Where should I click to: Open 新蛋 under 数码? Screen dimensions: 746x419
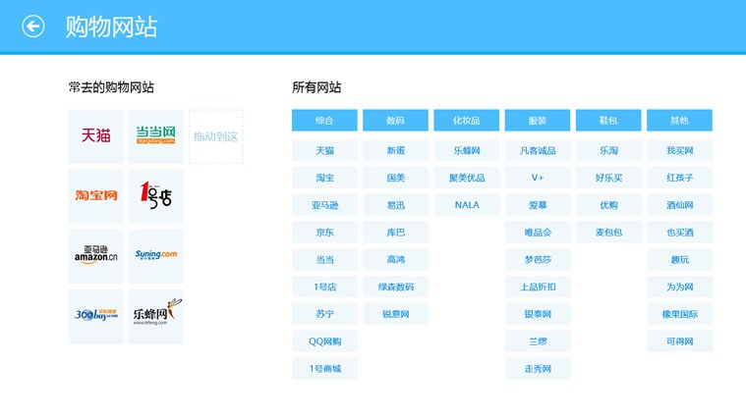pos(395,150)
